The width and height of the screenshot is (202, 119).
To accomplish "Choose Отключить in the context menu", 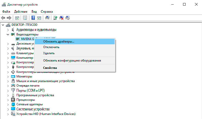I will (x=75, y=47).
